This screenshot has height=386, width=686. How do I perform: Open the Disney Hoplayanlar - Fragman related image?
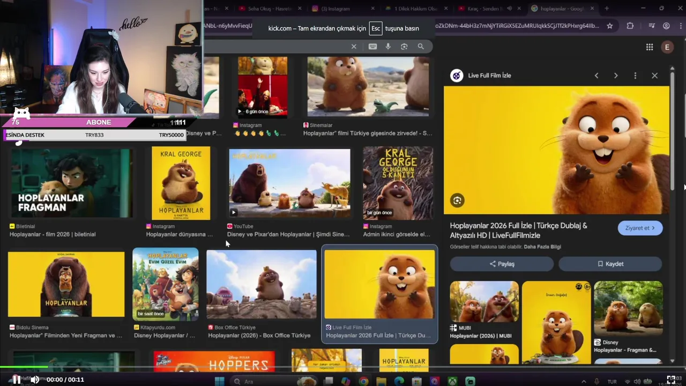pyautogui.click(x=628, y=308)
